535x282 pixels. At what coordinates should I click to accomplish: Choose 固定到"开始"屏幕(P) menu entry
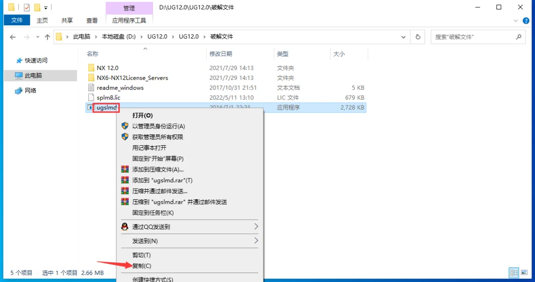pyautogui.click(x=158, y=159)
